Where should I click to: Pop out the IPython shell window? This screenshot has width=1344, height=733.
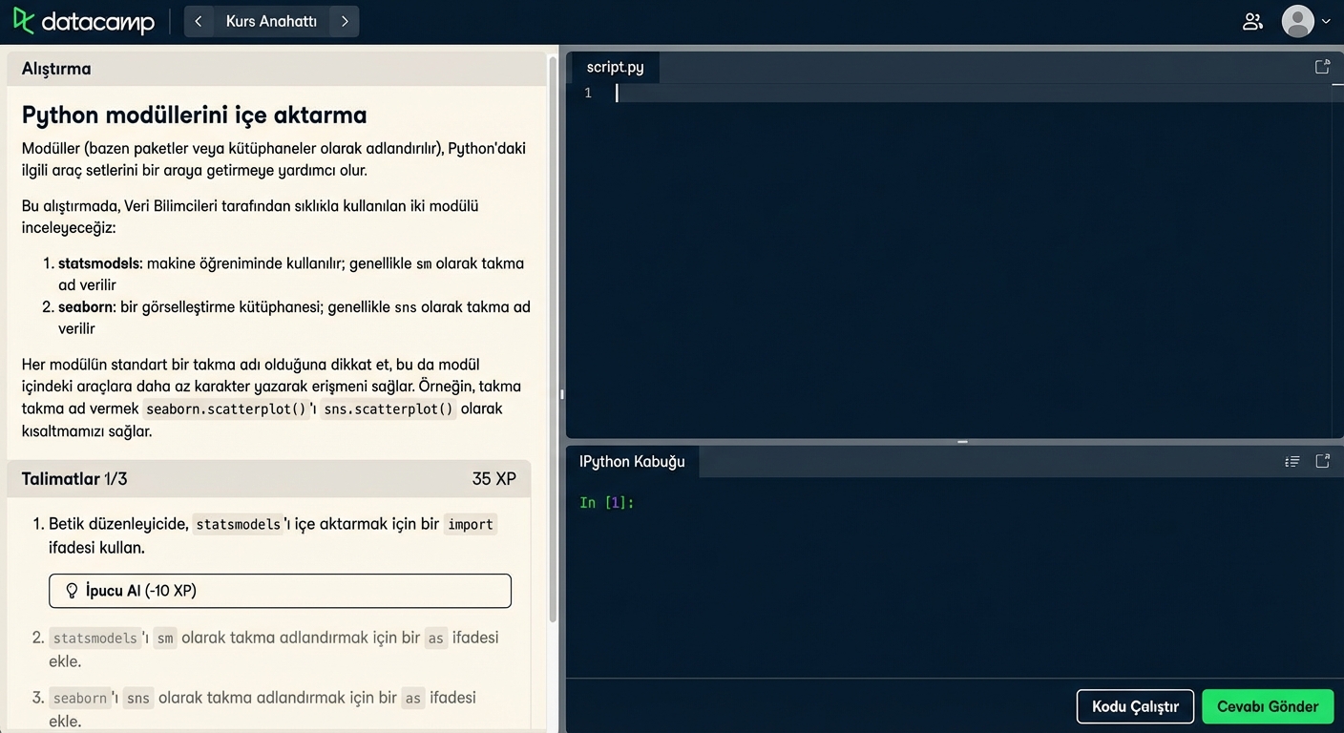1322,461
